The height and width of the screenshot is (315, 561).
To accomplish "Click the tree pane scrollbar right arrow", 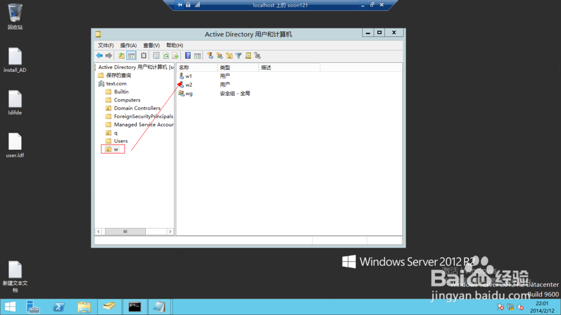I will 171,231.
